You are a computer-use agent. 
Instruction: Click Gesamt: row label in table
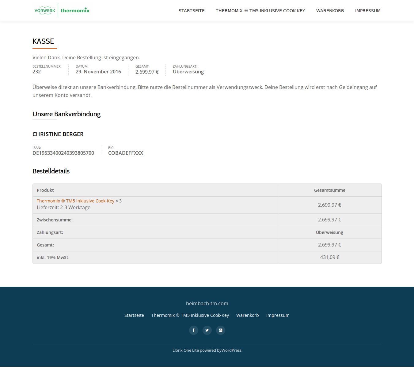(x=45, y=245)
